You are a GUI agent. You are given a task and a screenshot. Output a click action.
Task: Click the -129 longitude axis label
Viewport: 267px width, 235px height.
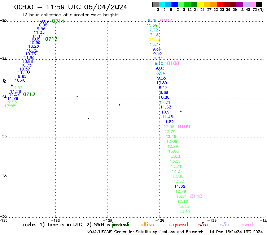pyautogui.click(x=108, y=220)
